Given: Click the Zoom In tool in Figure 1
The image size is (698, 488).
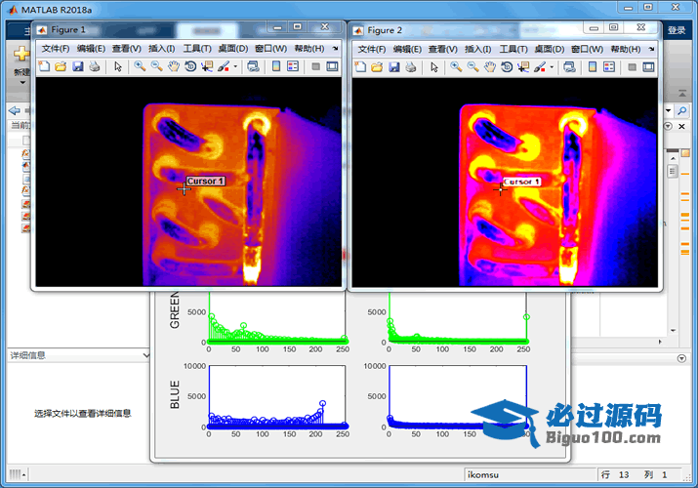Looking at the screenshot, I should click(x=140, y=66).
